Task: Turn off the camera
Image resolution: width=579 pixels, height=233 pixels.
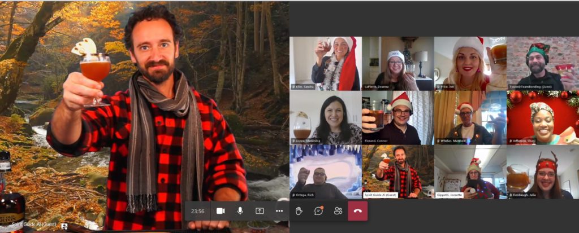Action: click(221, 210)
